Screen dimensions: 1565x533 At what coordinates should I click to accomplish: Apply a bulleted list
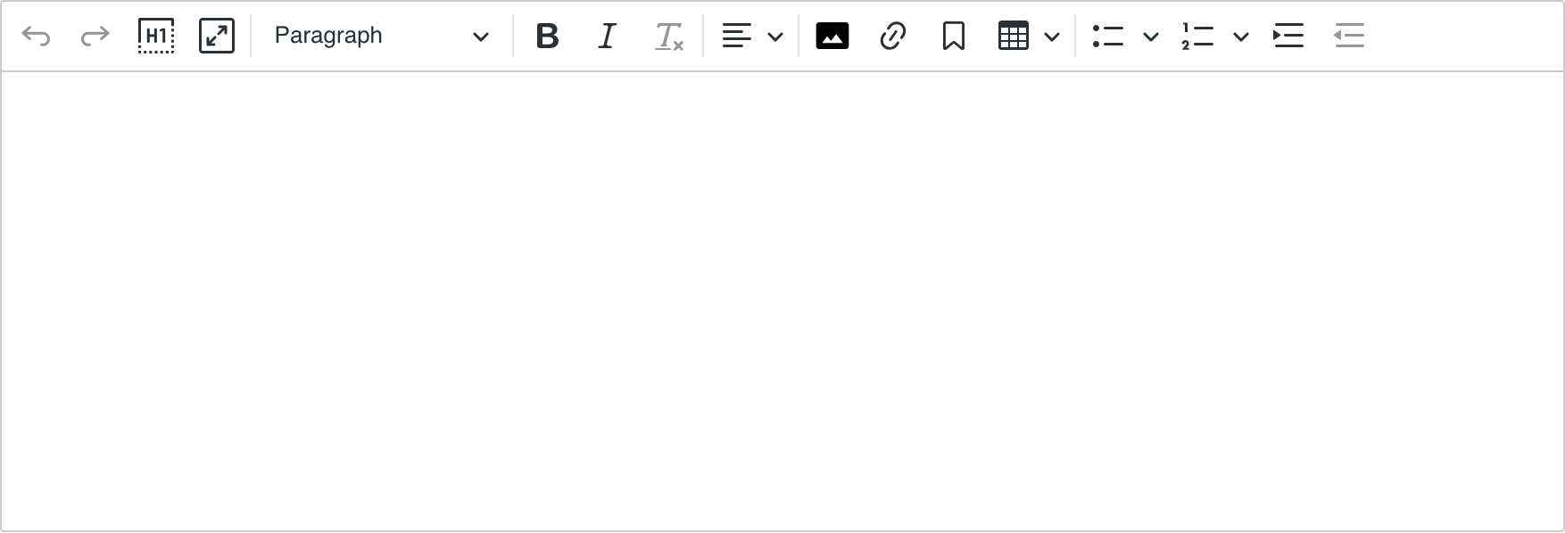(x=1108, y=37)
